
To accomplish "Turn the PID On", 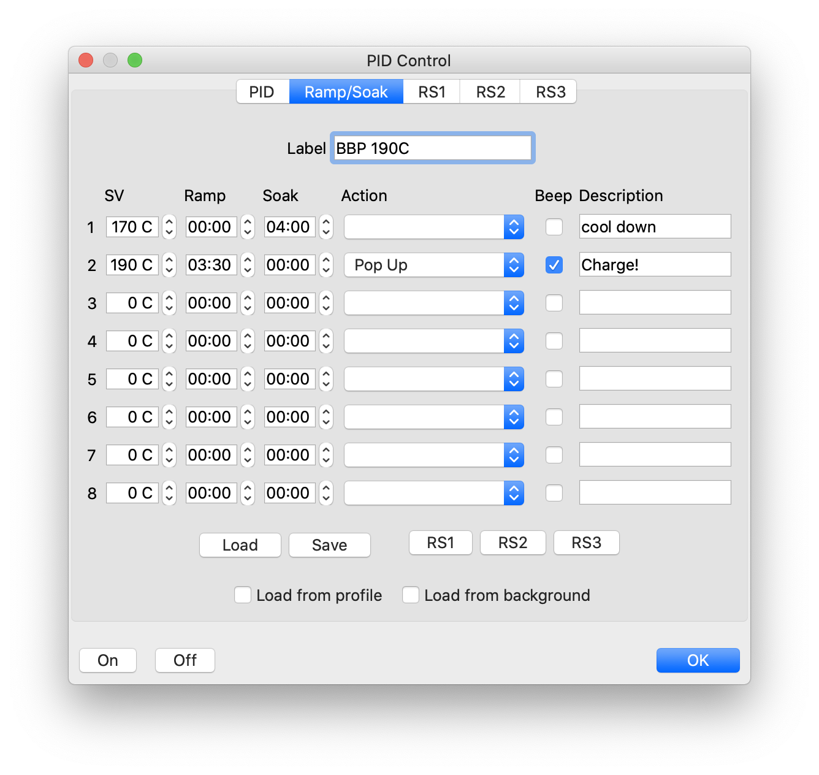I will pyautogui.click(x=107, y=660).
